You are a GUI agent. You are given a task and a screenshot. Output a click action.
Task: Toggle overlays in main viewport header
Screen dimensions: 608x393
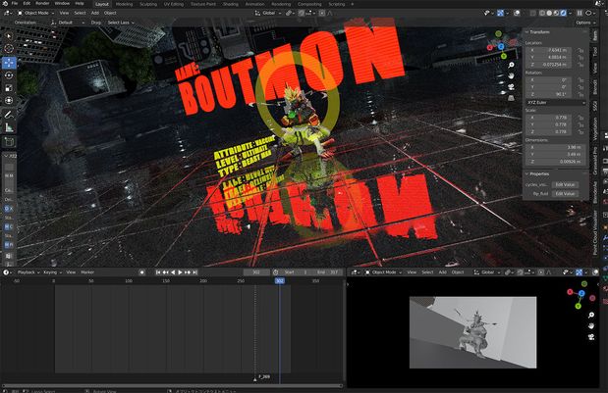[517, 13]
